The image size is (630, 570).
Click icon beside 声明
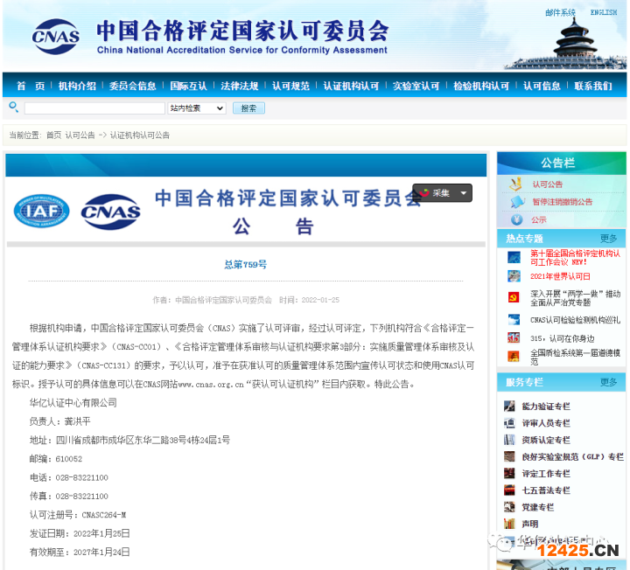509,524
